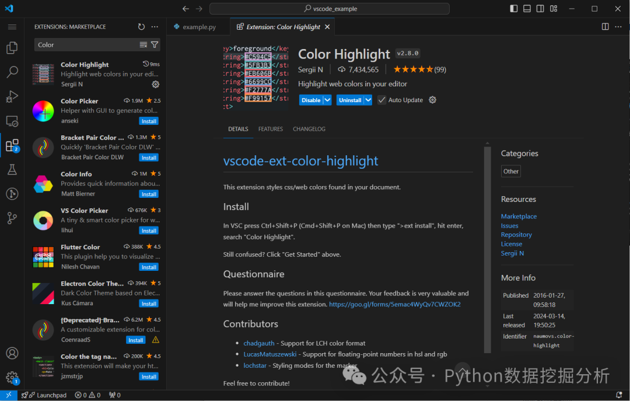Install the Electron Color Theme extension
630x401 pixels.
tap(149, 304)
